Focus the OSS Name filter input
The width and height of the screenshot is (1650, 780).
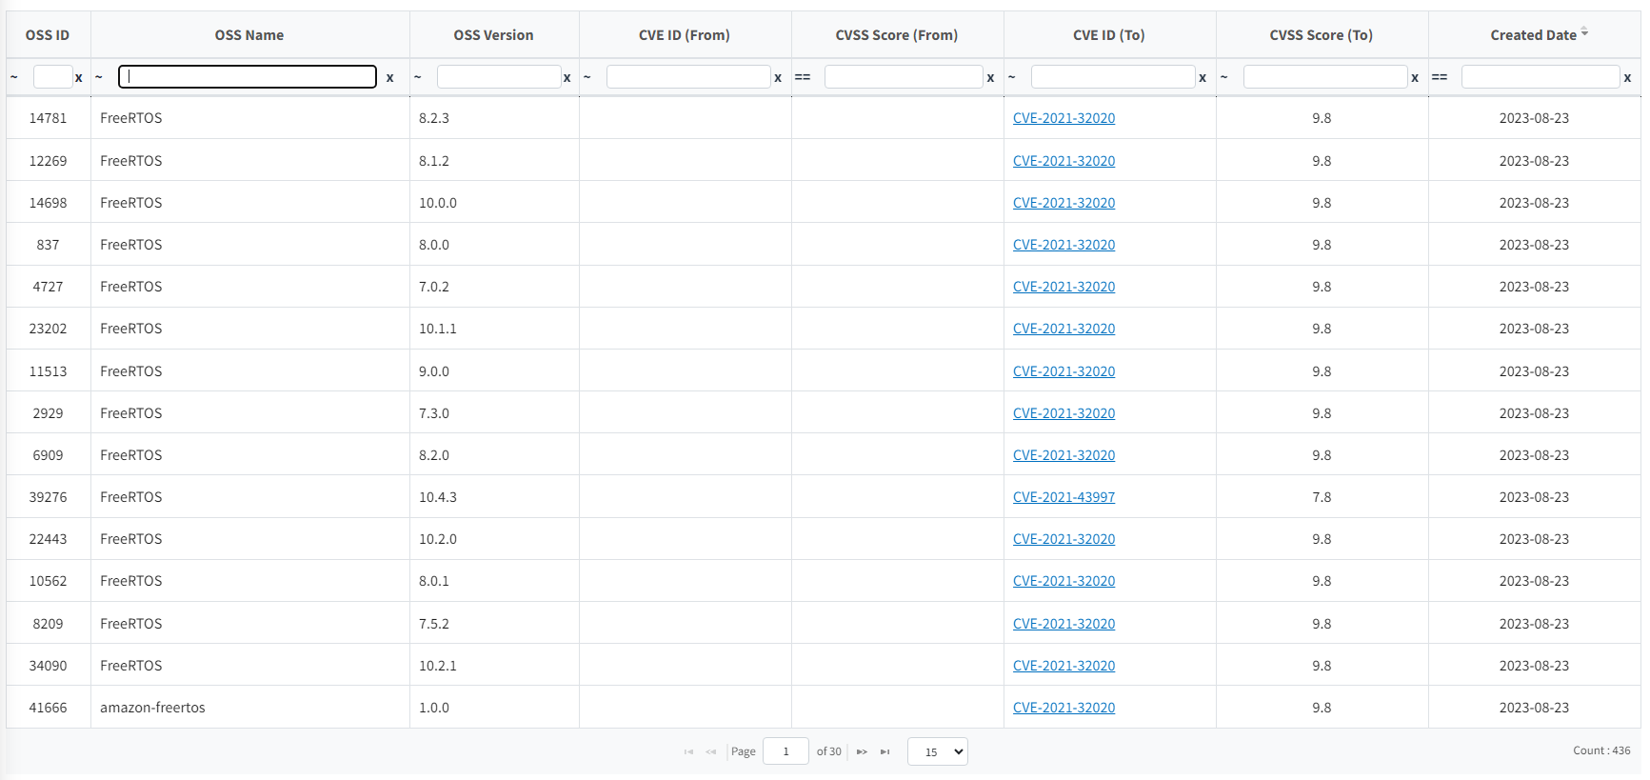(248, 77)
